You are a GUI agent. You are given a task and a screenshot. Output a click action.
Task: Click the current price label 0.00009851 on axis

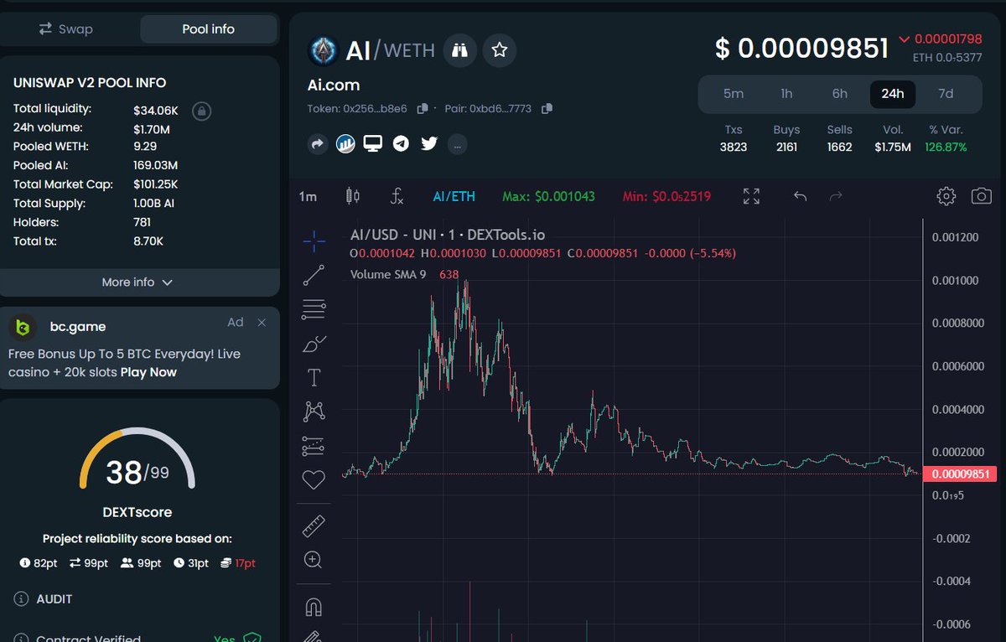point(960,474)
